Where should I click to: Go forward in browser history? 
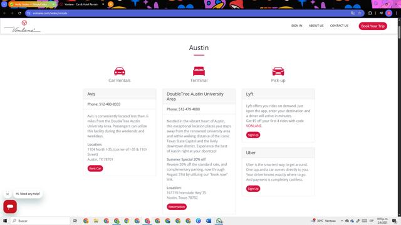(x=12, y=13)
